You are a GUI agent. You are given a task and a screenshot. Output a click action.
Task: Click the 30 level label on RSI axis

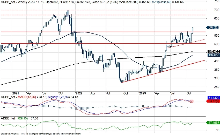pos(218,130)
